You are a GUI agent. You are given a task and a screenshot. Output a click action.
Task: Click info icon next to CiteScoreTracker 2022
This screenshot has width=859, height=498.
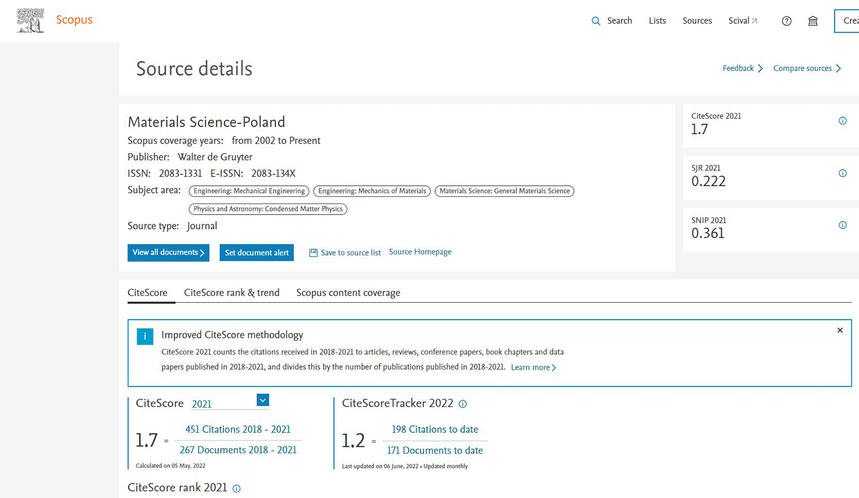463,404
